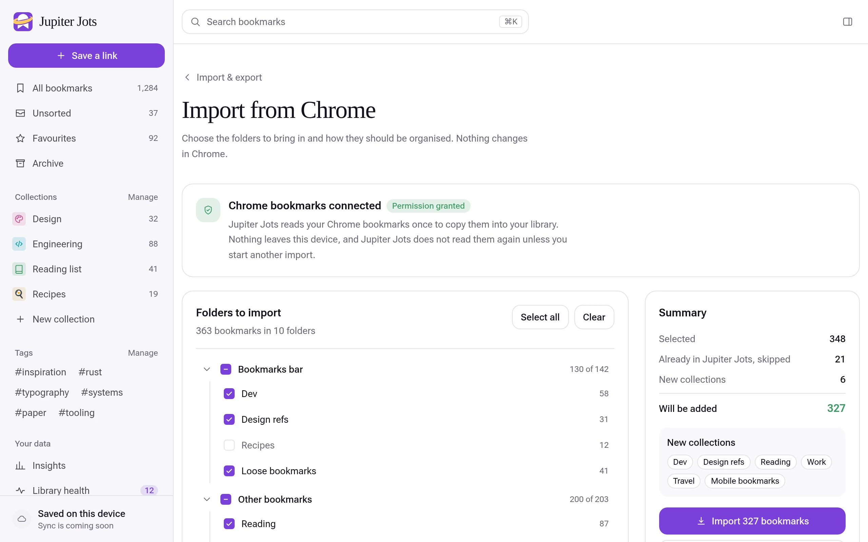Image resolution: width=868 pixels, height=542 pixels.
Task: Click the Design palette icon
Action: [19, 219]
